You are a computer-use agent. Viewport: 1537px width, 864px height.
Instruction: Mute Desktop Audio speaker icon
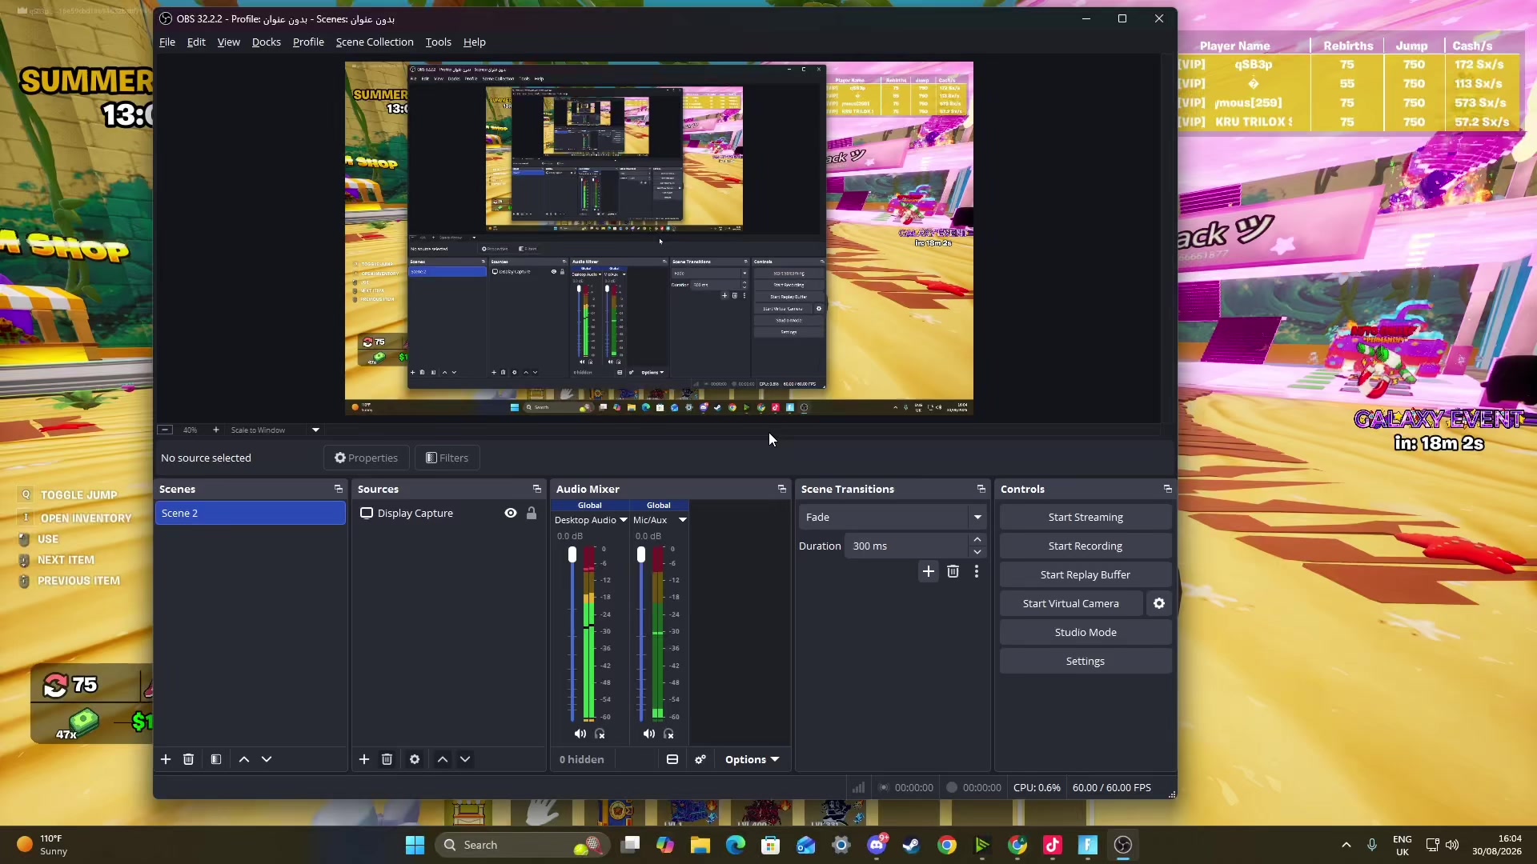[x=580, y=734]
